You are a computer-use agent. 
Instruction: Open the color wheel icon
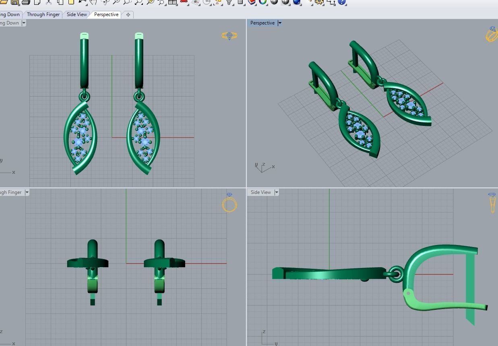pyautogui.click(x=263, y=2)
